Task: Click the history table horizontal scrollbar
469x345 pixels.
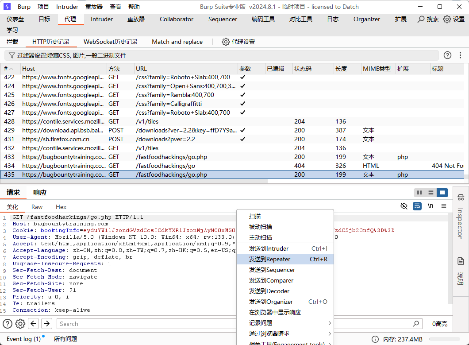Action: (134, 181)
